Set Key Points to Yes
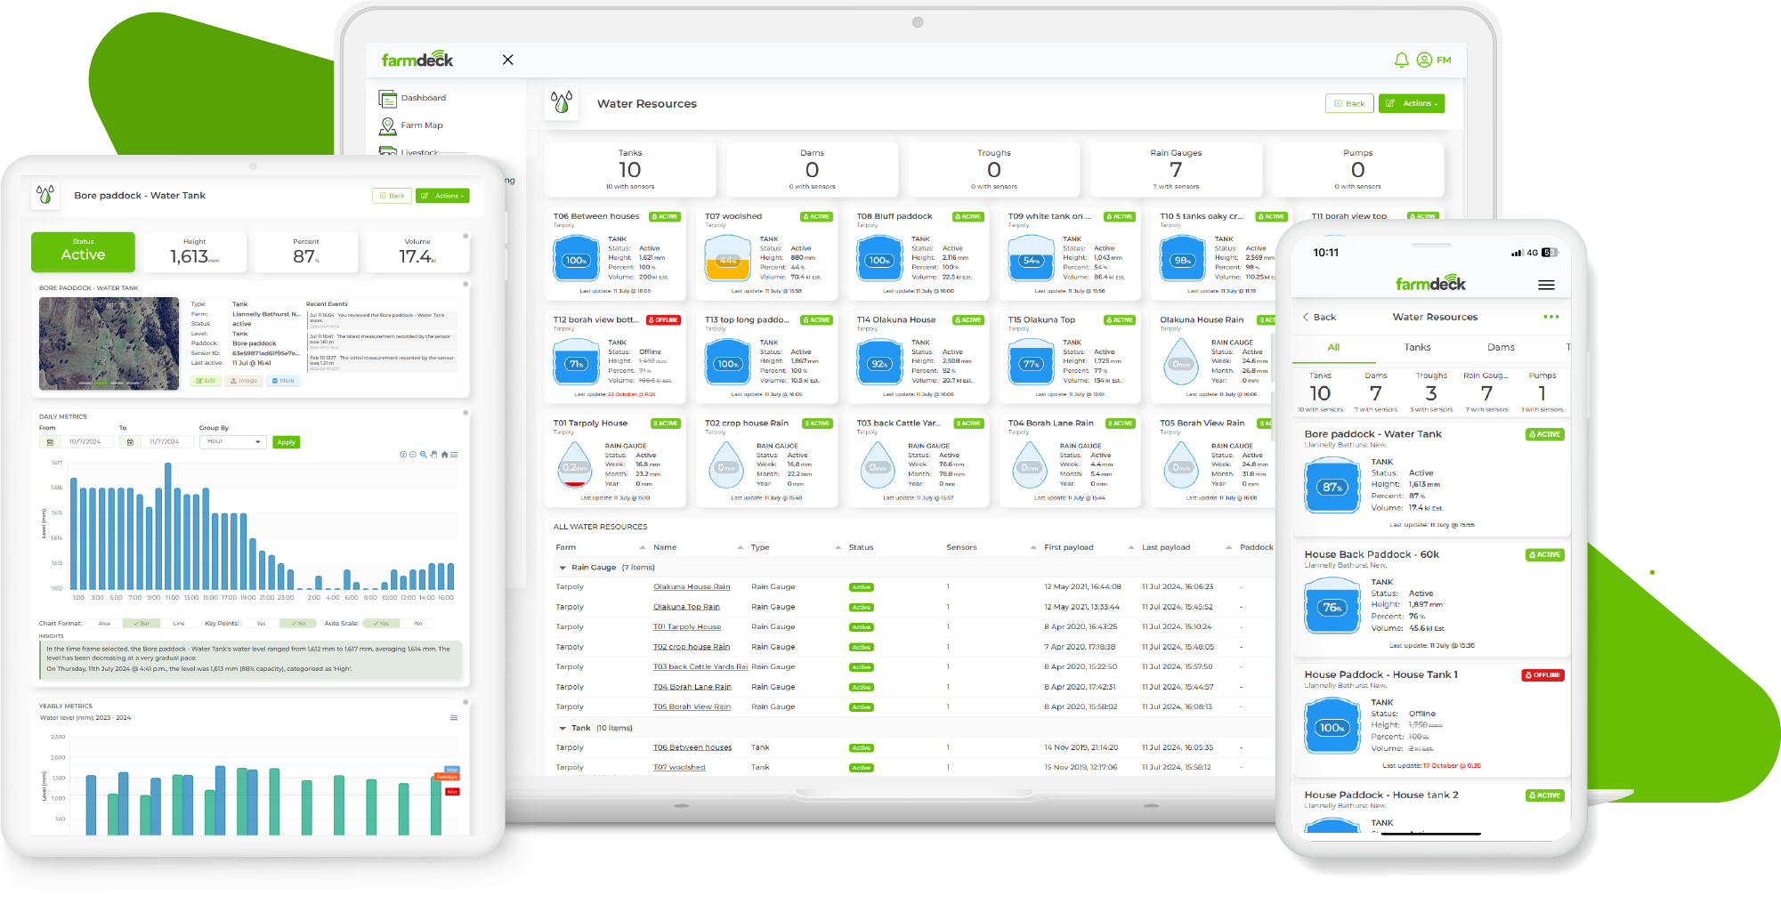Viewport: 1781px width, 904px height. (261, 624)
